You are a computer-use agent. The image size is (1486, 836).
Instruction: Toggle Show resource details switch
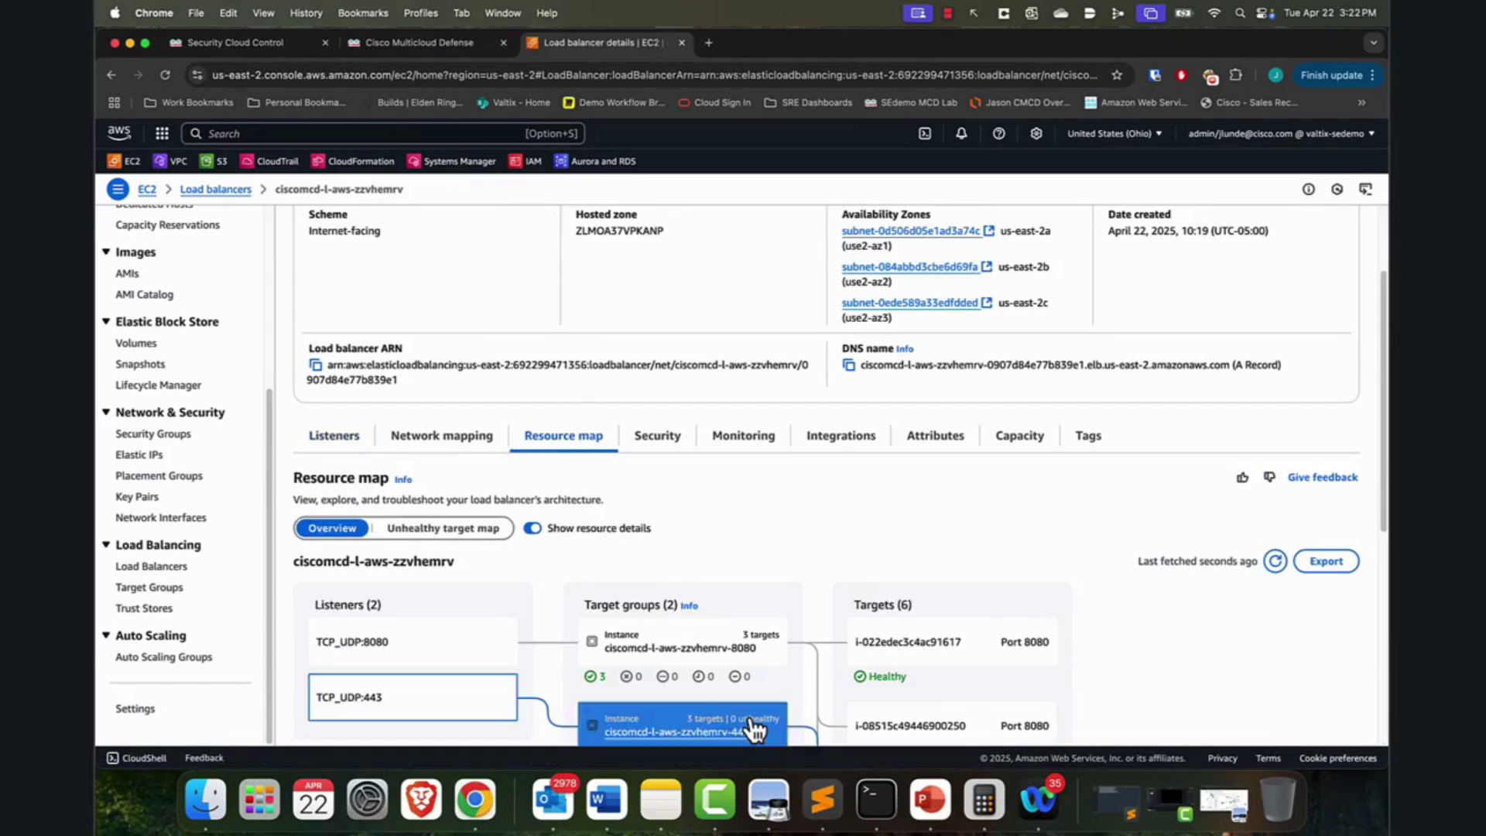click(x=532, y=528)
